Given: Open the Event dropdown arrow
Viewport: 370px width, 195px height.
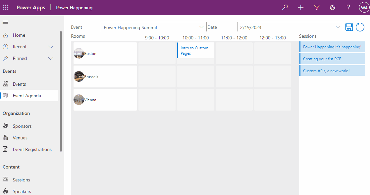Looking at the screenshot, I should (201, 27).
